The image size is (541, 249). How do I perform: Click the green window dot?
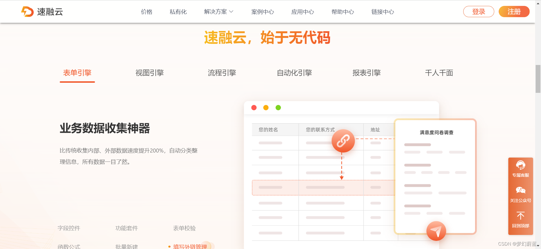click(278, 107)
